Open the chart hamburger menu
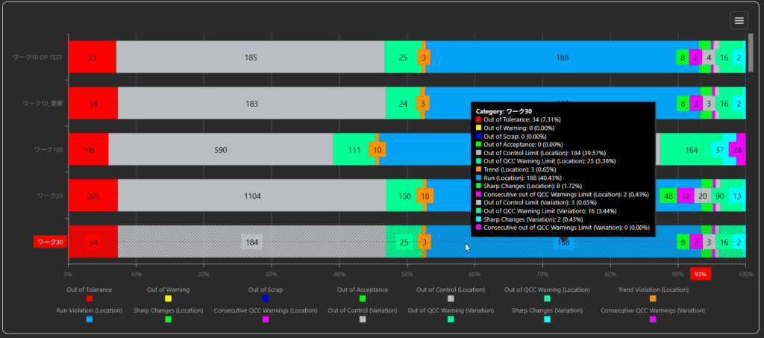The width and height of the screenshot is (764, 338). pyautogui.click(x=739, y=20)
